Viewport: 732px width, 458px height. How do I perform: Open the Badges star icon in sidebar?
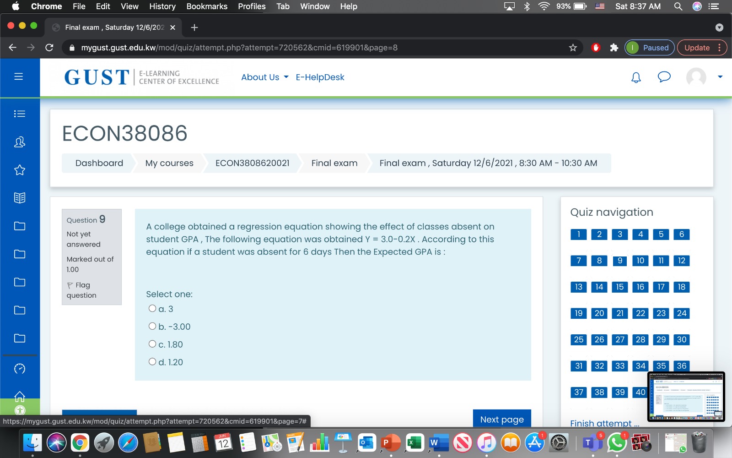19,170
